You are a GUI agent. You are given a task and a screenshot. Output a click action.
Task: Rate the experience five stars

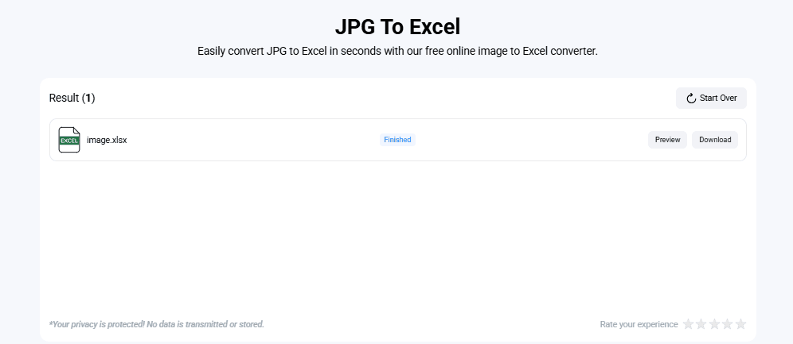pyautogui.click(x=740, y=324)
